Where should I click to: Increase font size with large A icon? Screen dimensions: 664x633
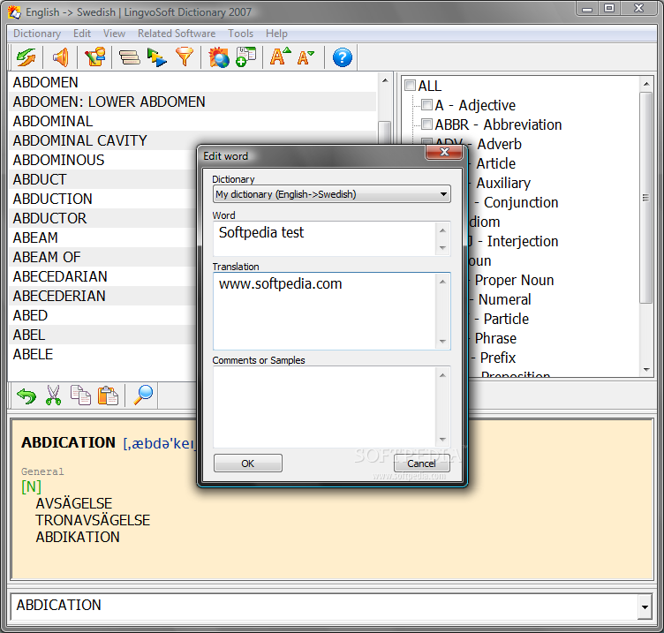280,57
